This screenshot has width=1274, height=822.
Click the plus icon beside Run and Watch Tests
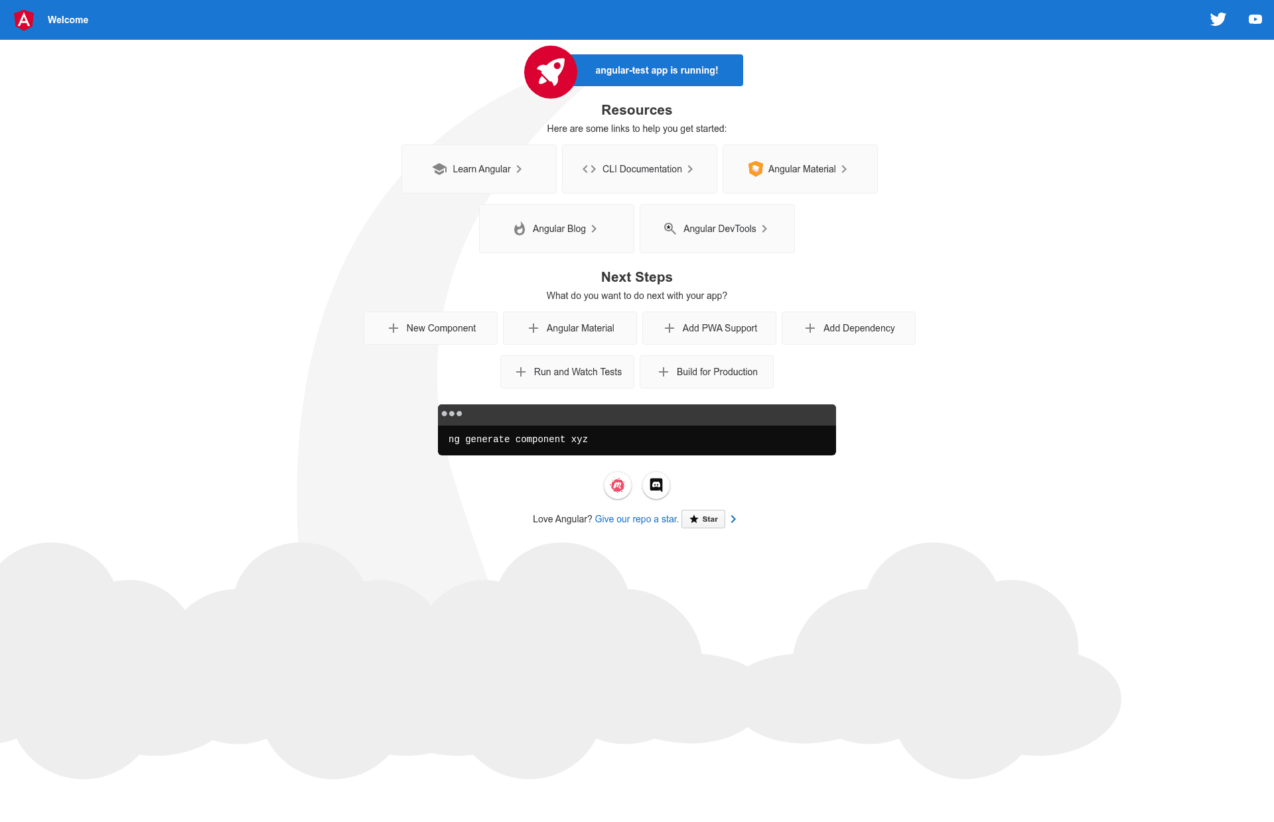(521, 372)
